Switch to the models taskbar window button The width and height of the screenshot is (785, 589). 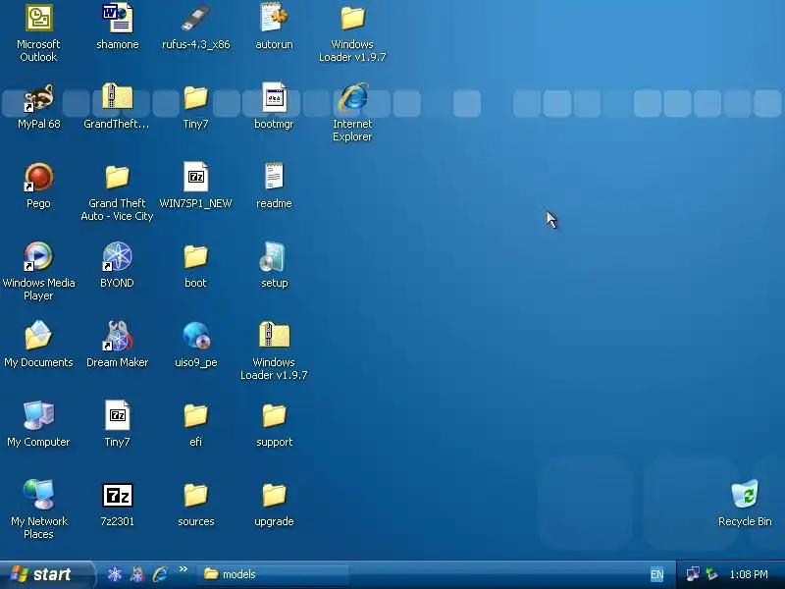click(273, 574)
